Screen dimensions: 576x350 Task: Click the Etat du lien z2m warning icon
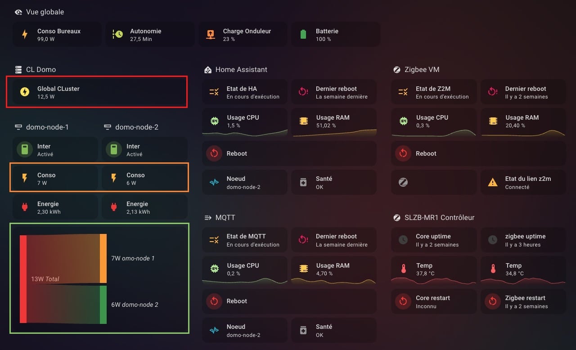[493, 182]
